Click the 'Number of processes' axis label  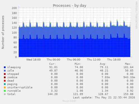[3, 32]
